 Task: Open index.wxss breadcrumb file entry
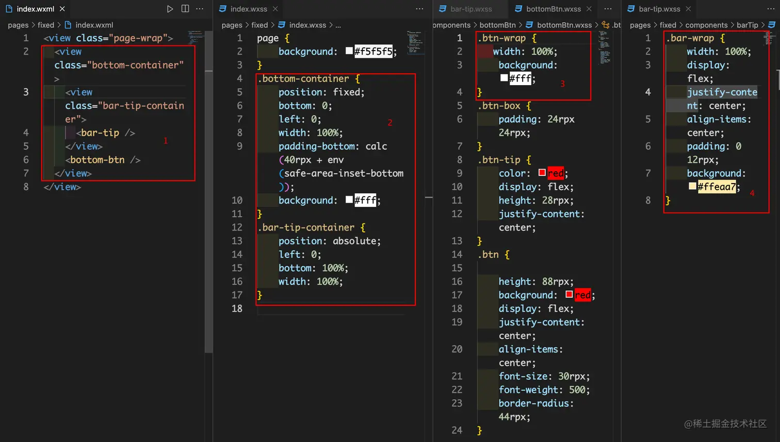(x=302, y=25)
